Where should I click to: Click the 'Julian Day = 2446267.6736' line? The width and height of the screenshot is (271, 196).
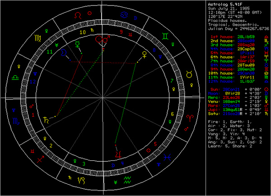[238, 29]
